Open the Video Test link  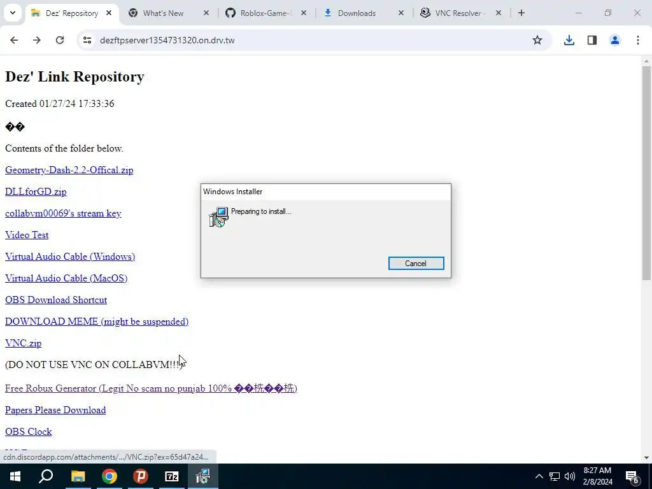point(27,235)
